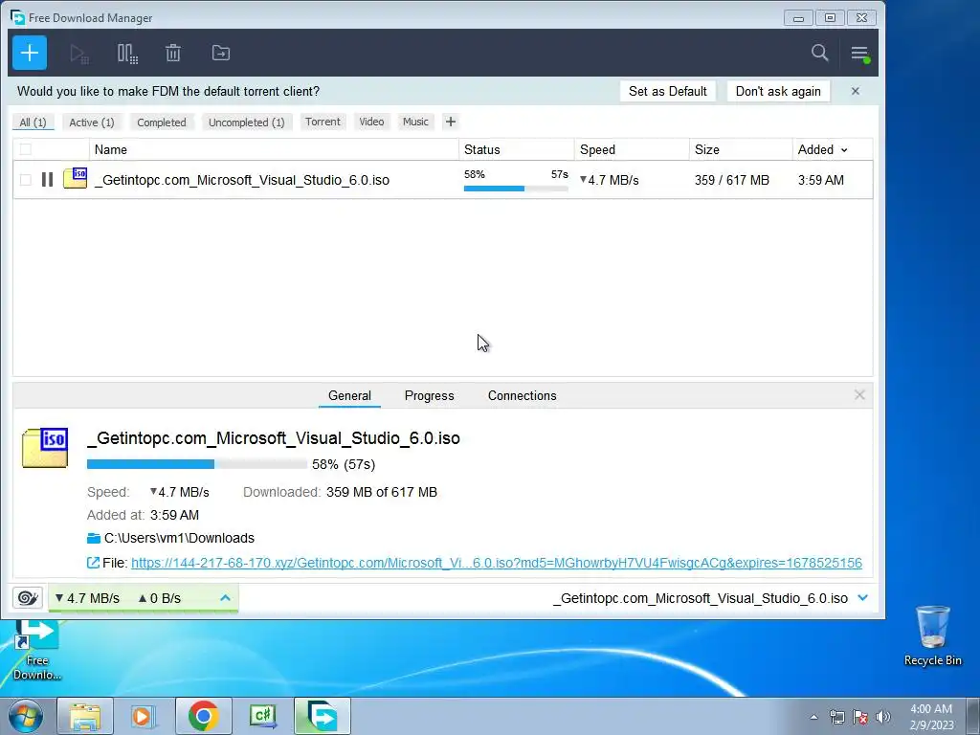Select the Completed filter tab
Screen dimensions: 980x735
[x=162, y=122]
